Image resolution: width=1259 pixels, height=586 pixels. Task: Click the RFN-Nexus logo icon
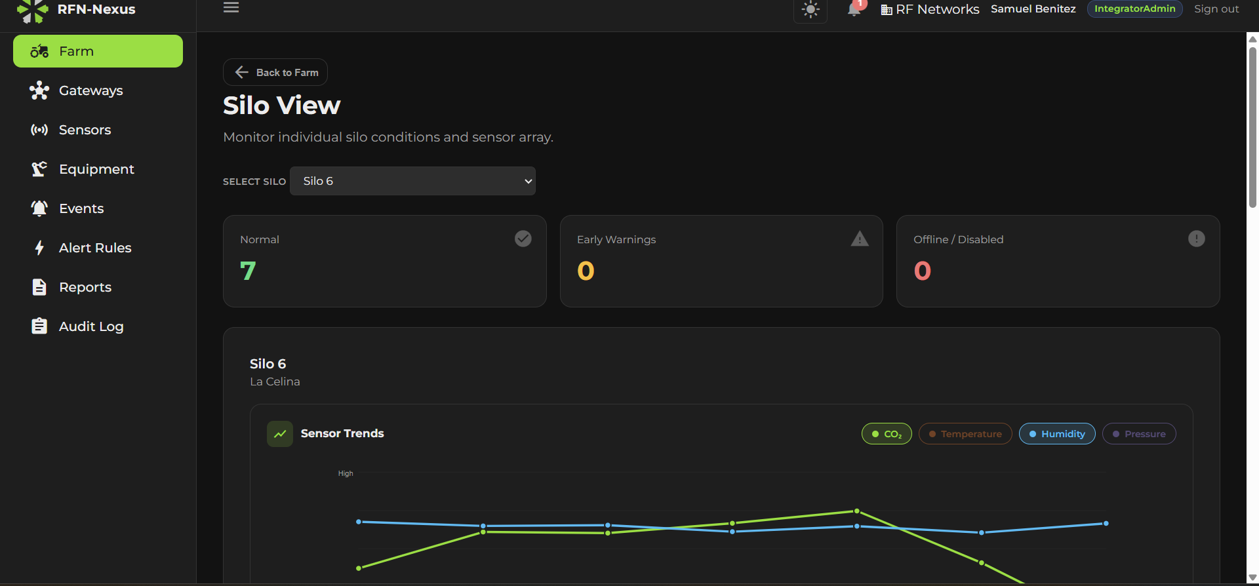[x=33, y=10]
